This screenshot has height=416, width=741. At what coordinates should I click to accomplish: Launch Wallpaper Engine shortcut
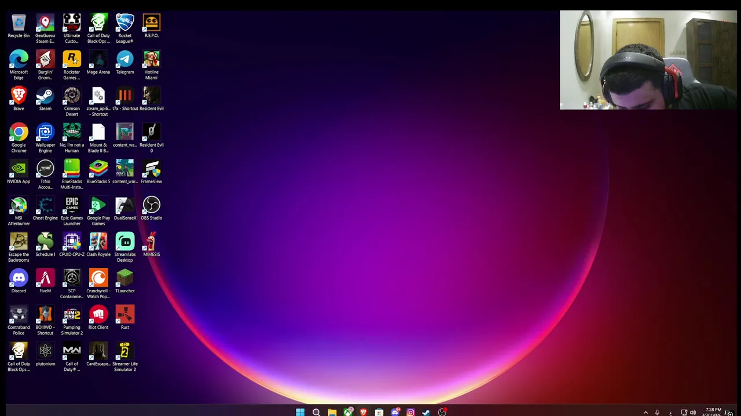[45, 138]
